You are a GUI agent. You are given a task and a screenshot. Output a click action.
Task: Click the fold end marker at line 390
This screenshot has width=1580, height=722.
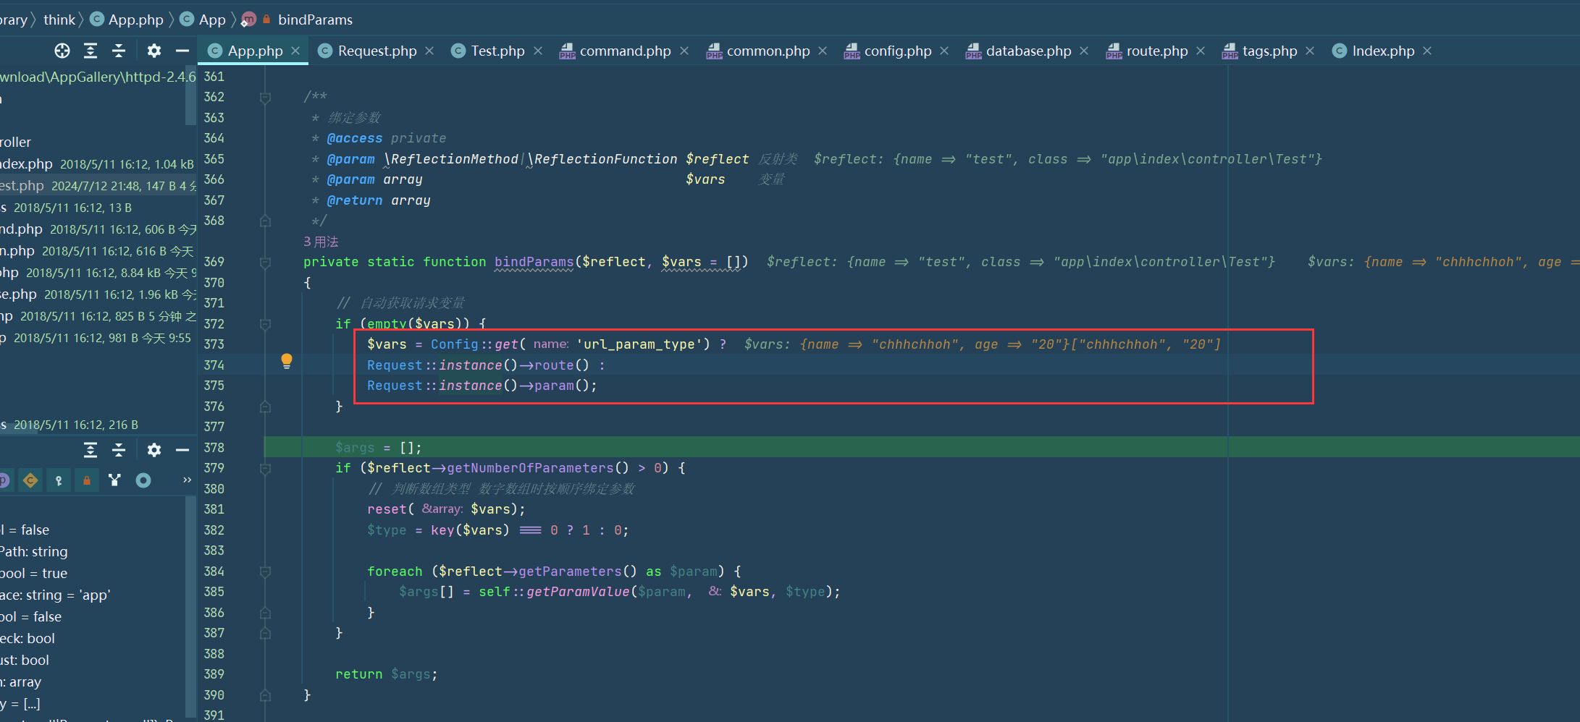(x=266, y=695)
